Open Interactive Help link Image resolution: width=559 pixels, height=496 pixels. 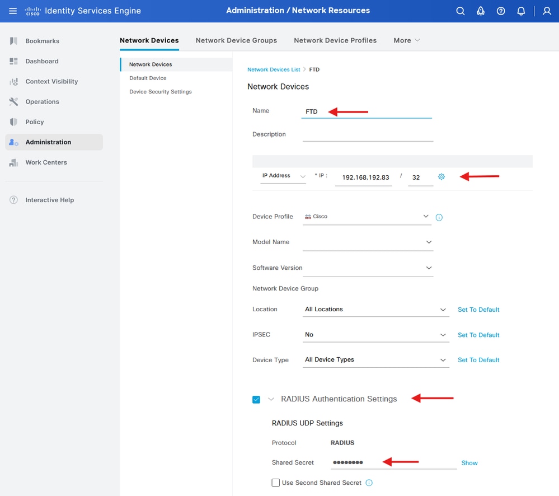(x=50, y=200)
